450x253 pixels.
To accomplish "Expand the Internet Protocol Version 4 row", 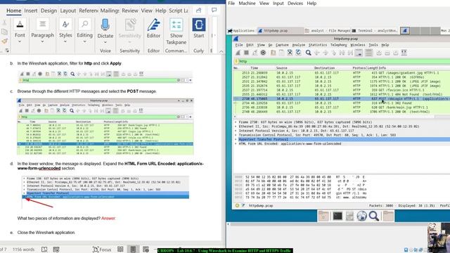I will (236, 131).
